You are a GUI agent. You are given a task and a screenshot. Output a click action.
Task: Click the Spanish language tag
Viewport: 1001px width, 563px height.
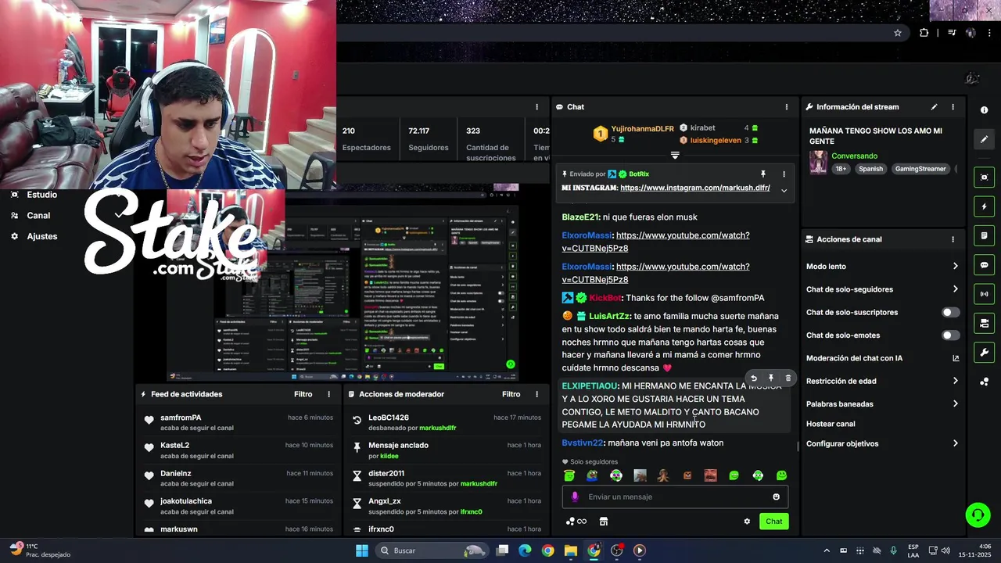[870, 169]
